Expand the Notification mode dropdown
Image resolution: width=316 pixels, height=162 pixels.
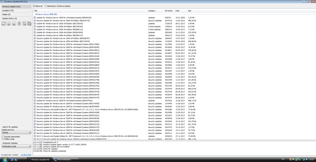(x=16, y=146)
